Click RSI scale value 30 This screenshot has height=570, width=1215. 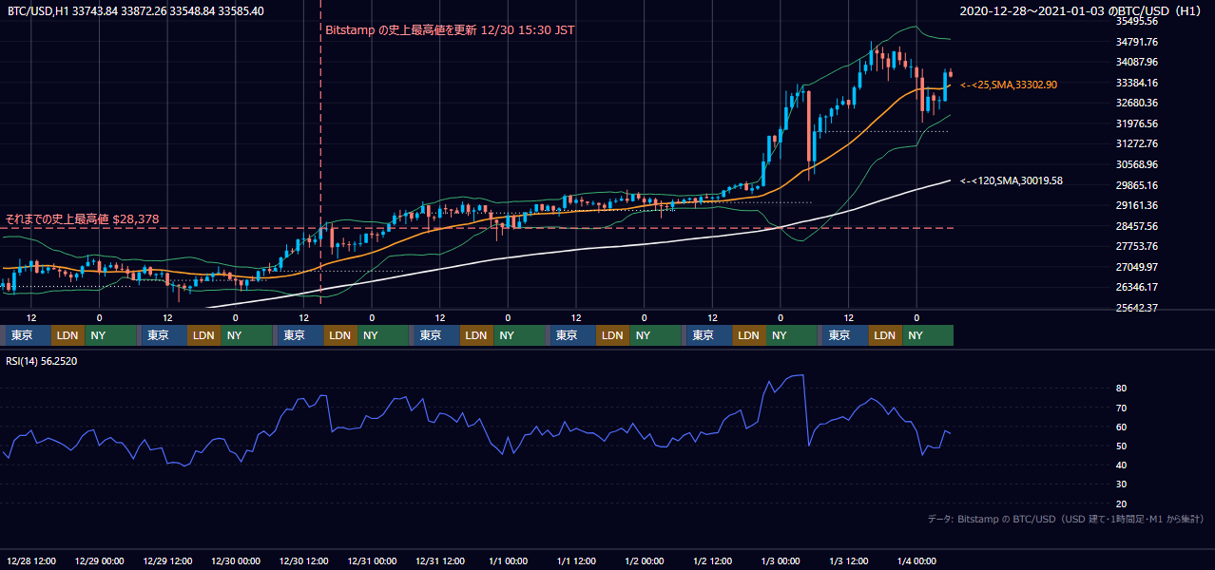click(x=1122, y=484)
